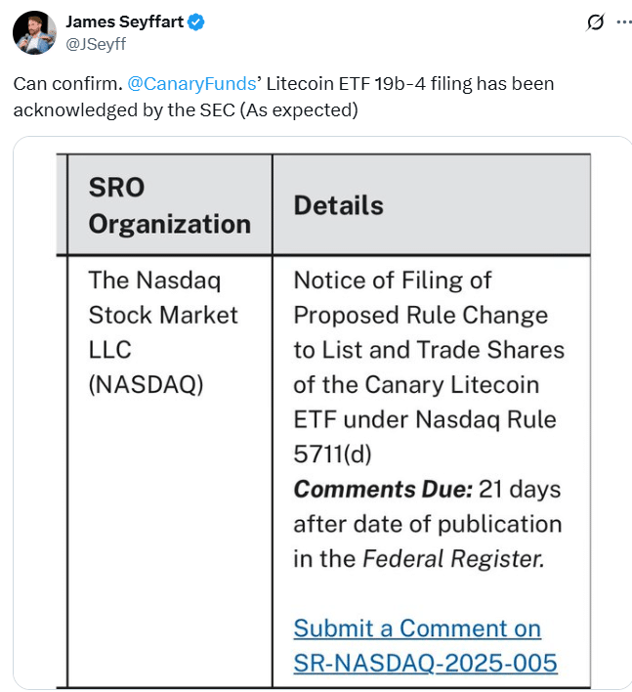Open the three-dot more options menu

[622, 22]
